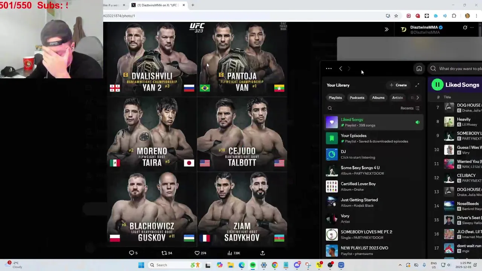This screenshot has width=482, height=271.
Task: Expand Your Library to full view
Action: tap(417, 85)
